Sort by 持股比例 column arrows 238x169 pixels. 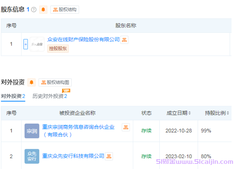(228, 113)
